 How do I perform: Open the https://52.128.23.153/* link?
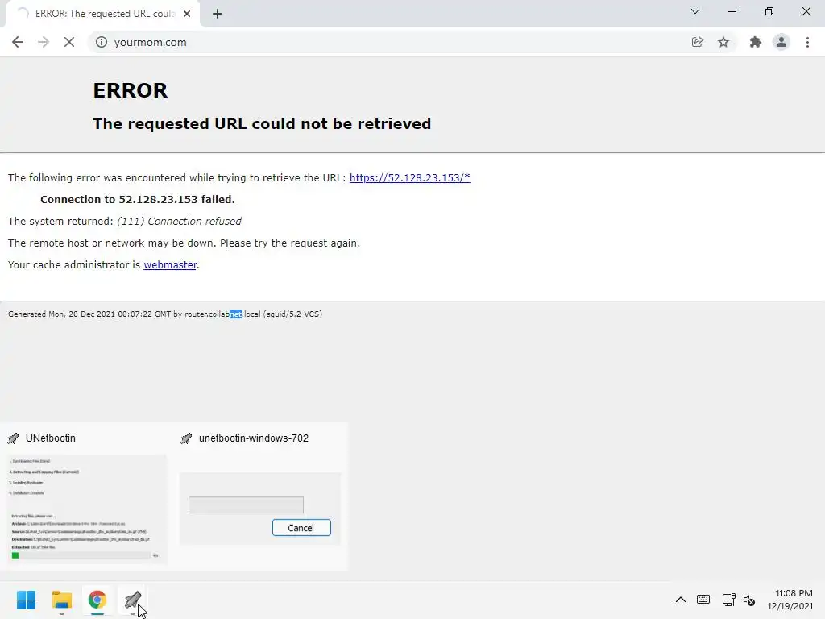[410, 178]
